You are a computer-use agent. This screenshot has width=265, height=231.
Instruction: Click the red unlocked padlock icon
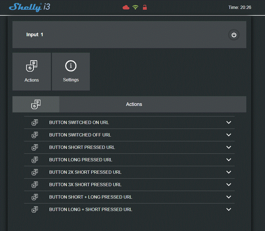point(145,7)
